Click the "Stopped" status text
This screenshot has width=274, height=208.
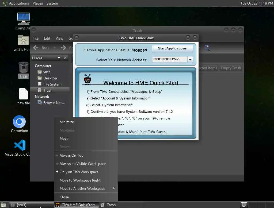point(139,50)
